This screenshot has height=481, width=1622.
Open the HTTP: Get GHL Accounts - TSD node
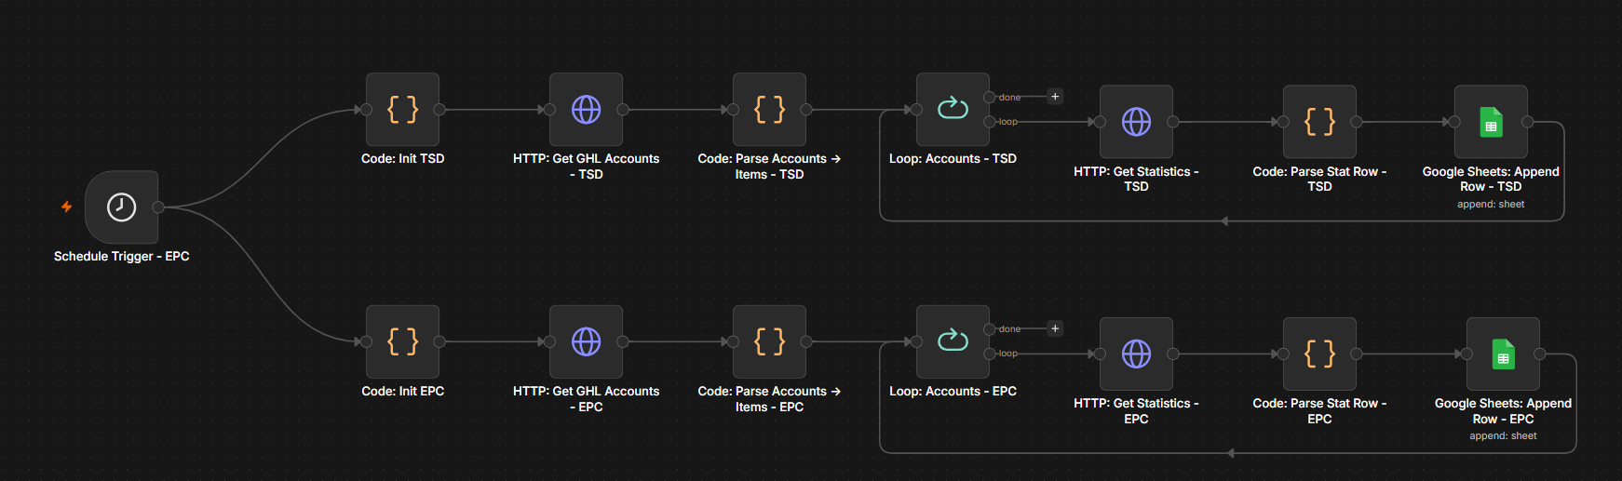[x=586, y=110]
